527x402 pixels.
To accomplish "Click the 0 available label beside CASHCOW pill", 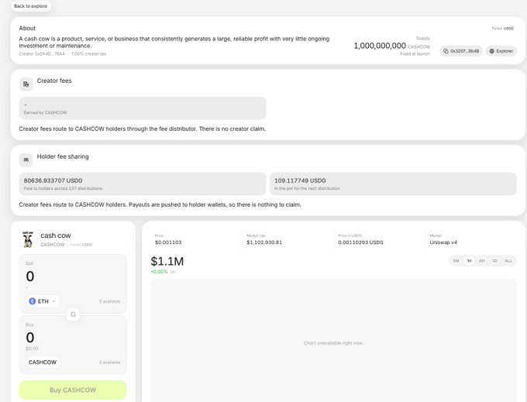I will [x=109, y=362].
